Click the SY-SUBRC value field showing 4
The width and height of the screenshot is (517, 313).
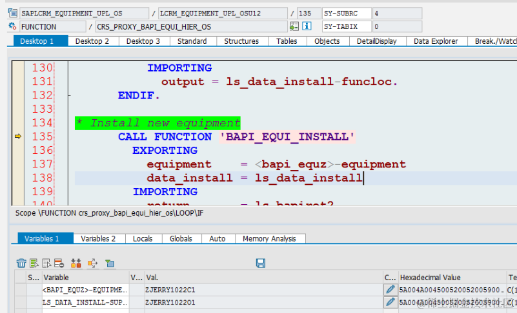click(398, 14)
